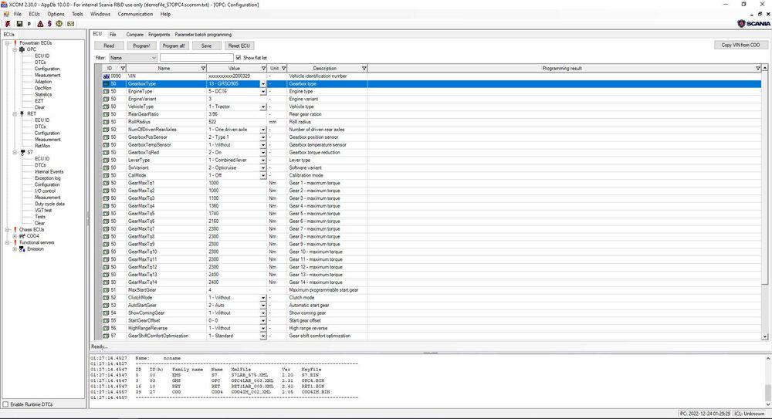Click the red connect icon in toolbar
The image size is (772, 419).
pyautogui.click(x=8, y=24)
